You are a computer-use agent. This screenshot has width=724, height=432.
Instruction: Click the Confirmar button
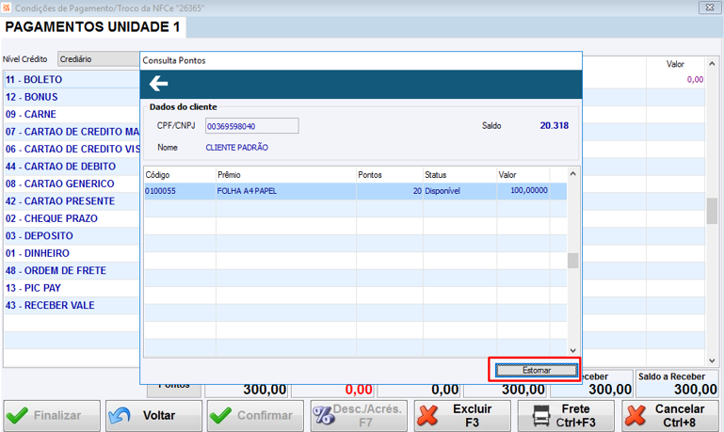pyautogui.click(x=255, y=416)
